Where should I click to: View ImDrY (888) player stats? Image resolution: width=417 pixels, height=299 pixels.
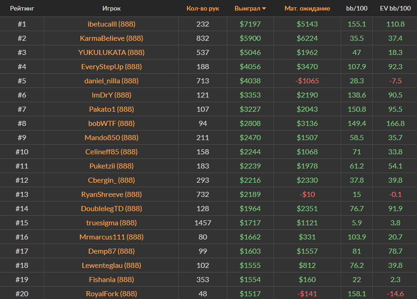pyautogui.click(x=111, y=95)
